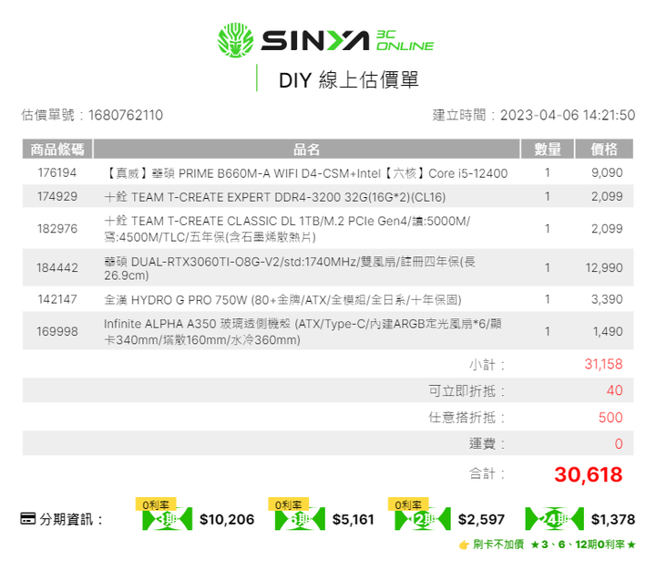The height and width of the screenshot is (571, 656).
Task: Click the 運費 label
Action: (x=487, y=443)
